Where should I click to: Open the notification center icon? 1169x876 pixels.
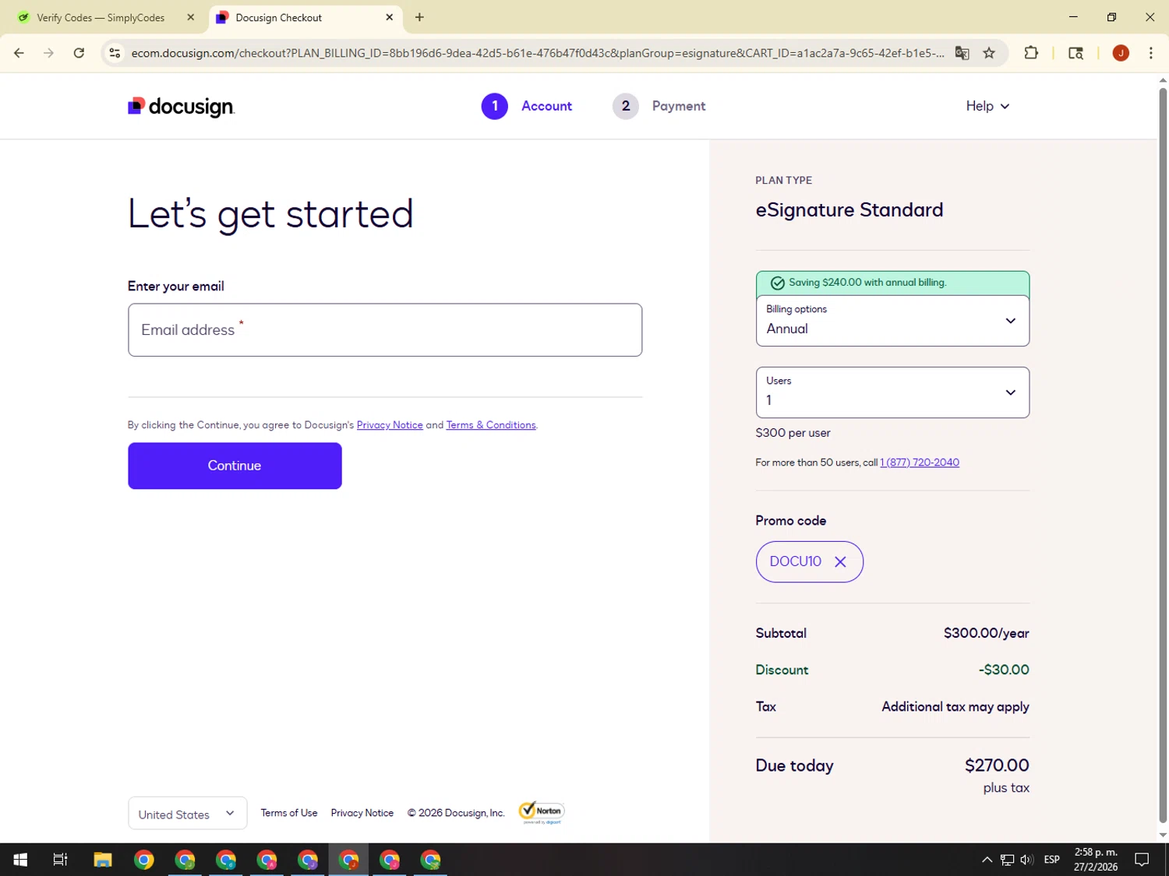coord(1142,860)
